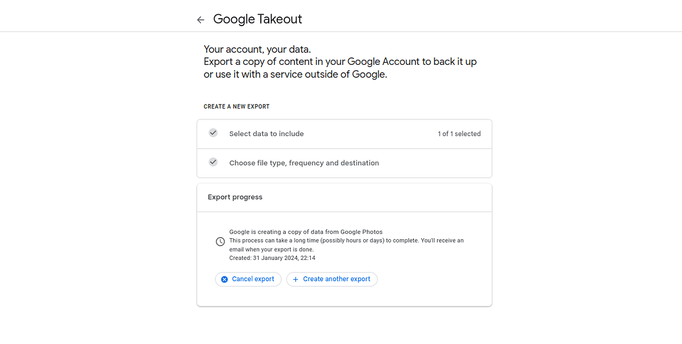
Task: Click the CREATE A NEW EXPORT label
Action: (x=236, y=106)
